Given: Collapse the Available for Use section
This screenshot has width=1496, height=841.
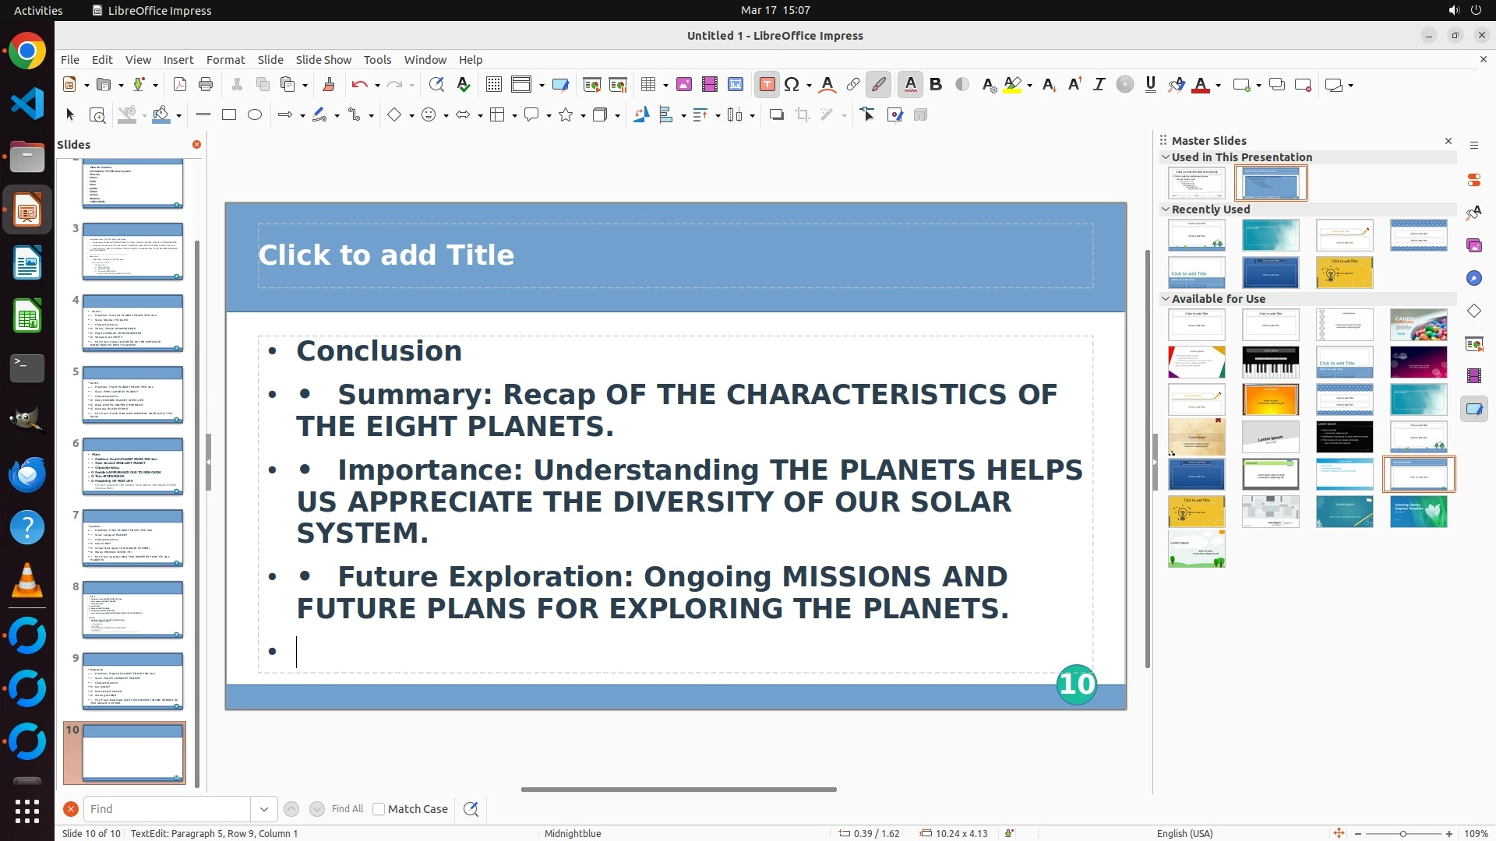Looking at the screenshot, I should (x=1166, y=299).
